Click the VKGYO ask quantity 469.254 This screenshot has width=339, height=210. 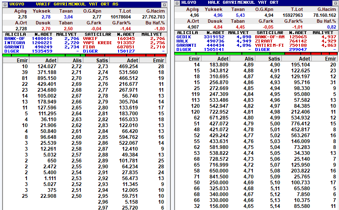[x=128, y=66]
